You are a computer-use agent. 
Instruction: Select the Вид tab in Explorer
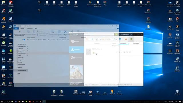36,28
